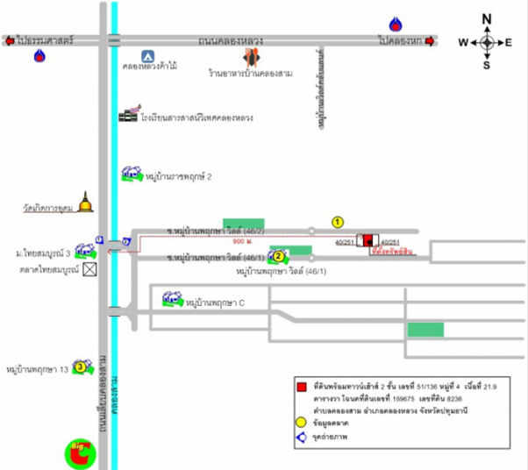
Task: Select the vertical ถนนเลียบคลองสาม road label
Action: click(x=103, y=394)
